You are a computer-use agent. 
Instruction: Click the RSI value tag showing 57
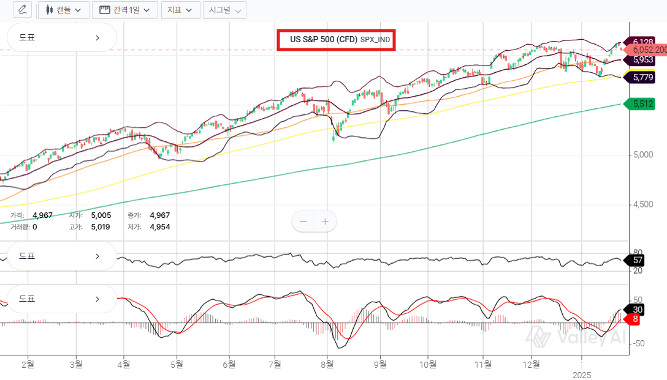638,260
